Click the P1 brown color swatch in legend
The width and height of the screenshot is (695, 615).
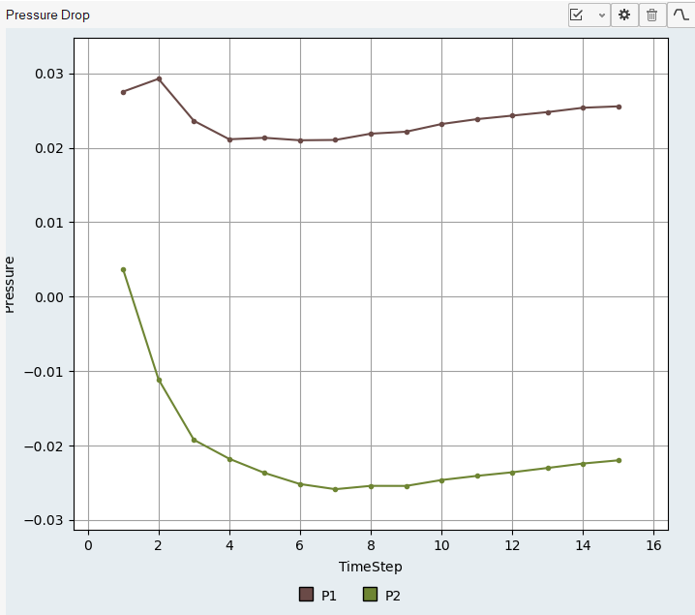tap(306, 594)
